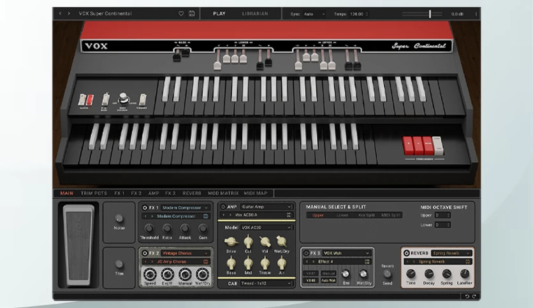This screenshot has height=308, width=533.
Task: Click the Noise knob
Action: 119,218
